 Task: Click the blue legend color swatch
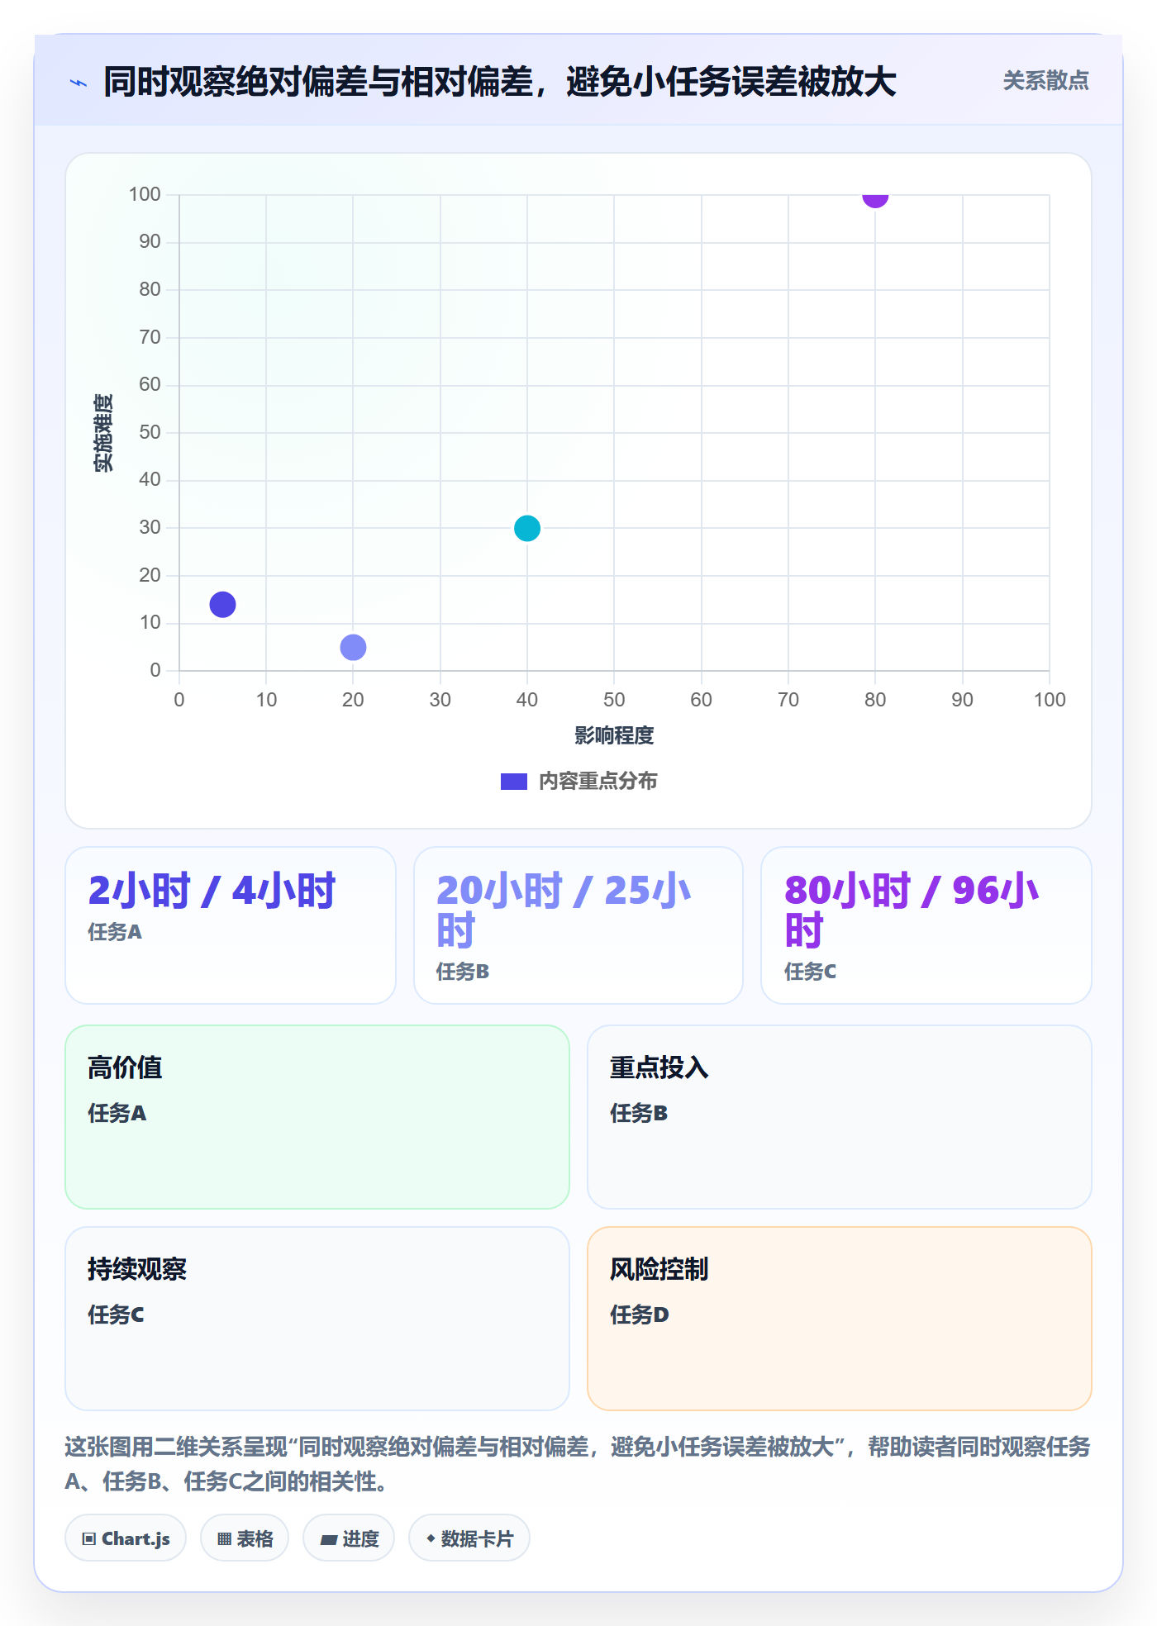(x=514, y=782)
